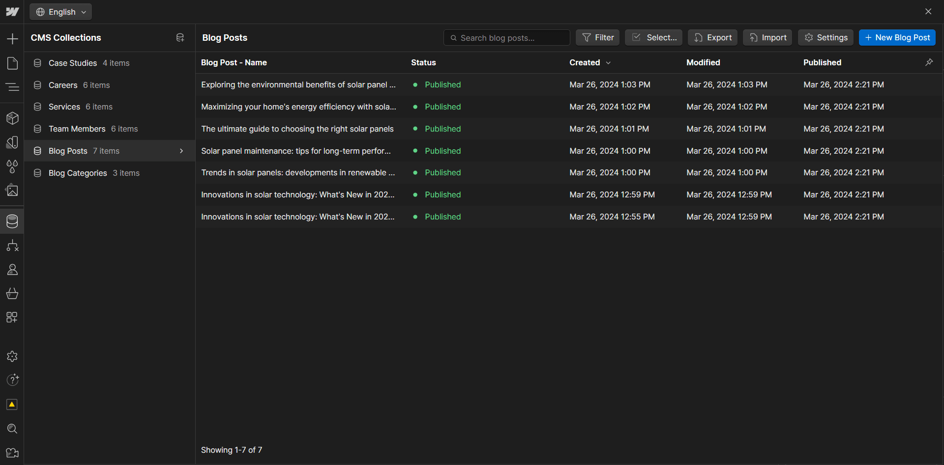Viewport: 944px width, 465px height.
Task: Open Innovations post created 12:59 PM
Action: tap(298, 194)
